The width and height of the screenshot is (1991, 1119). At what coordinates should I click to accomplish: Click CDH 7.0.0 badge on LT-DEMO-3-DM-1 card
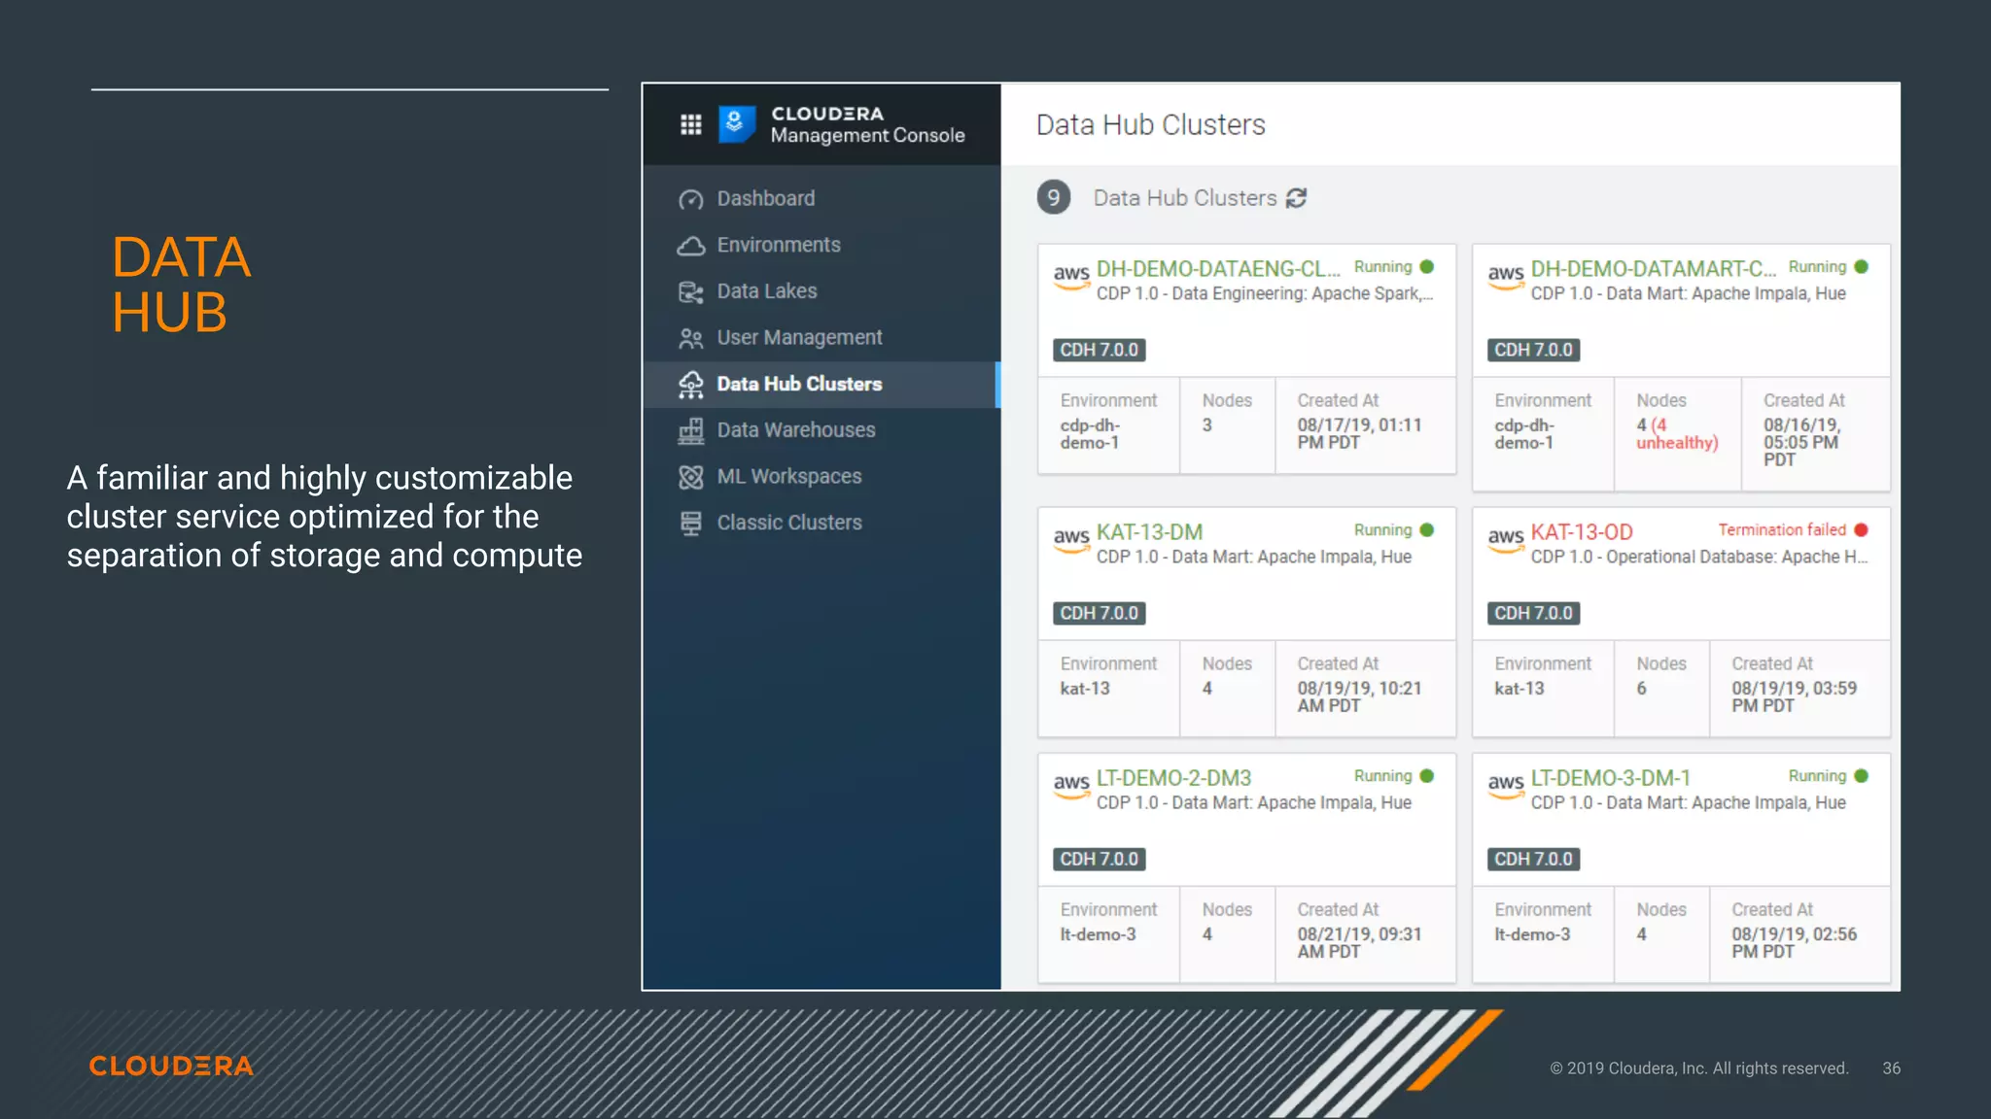click(x=1533, y=860)
